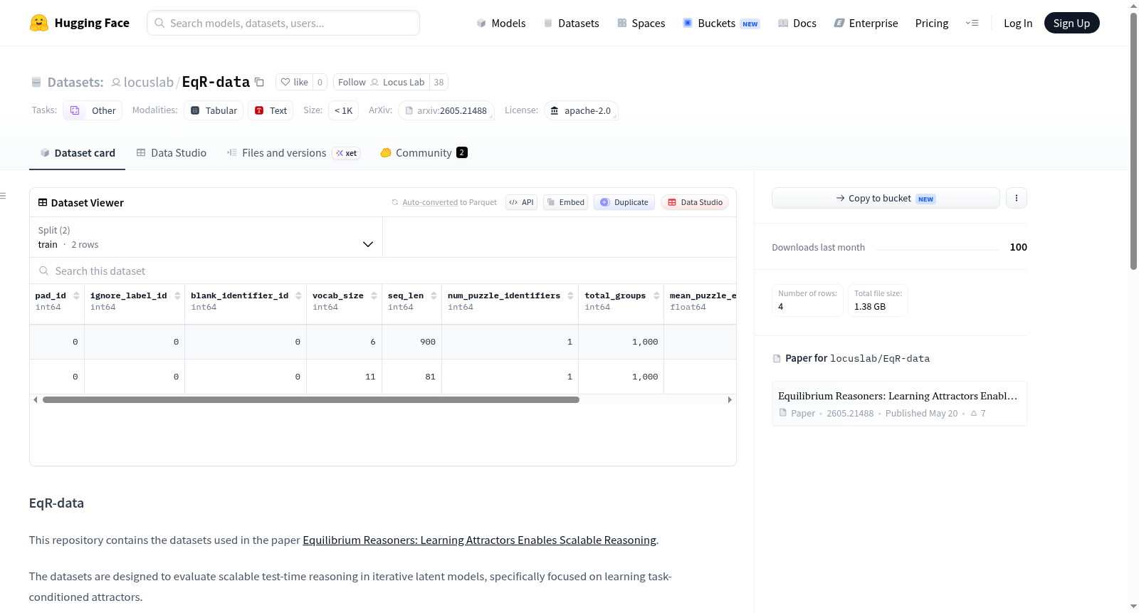Click the Other task tag
Viewport: 1139px width, 613px height.
93,110
